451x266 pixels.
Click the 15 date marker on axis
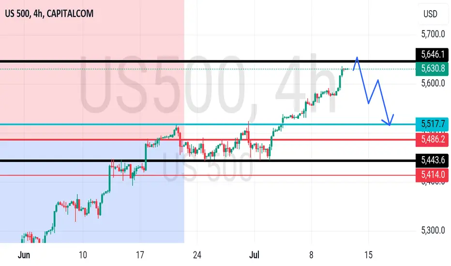(x=368, y=255)
